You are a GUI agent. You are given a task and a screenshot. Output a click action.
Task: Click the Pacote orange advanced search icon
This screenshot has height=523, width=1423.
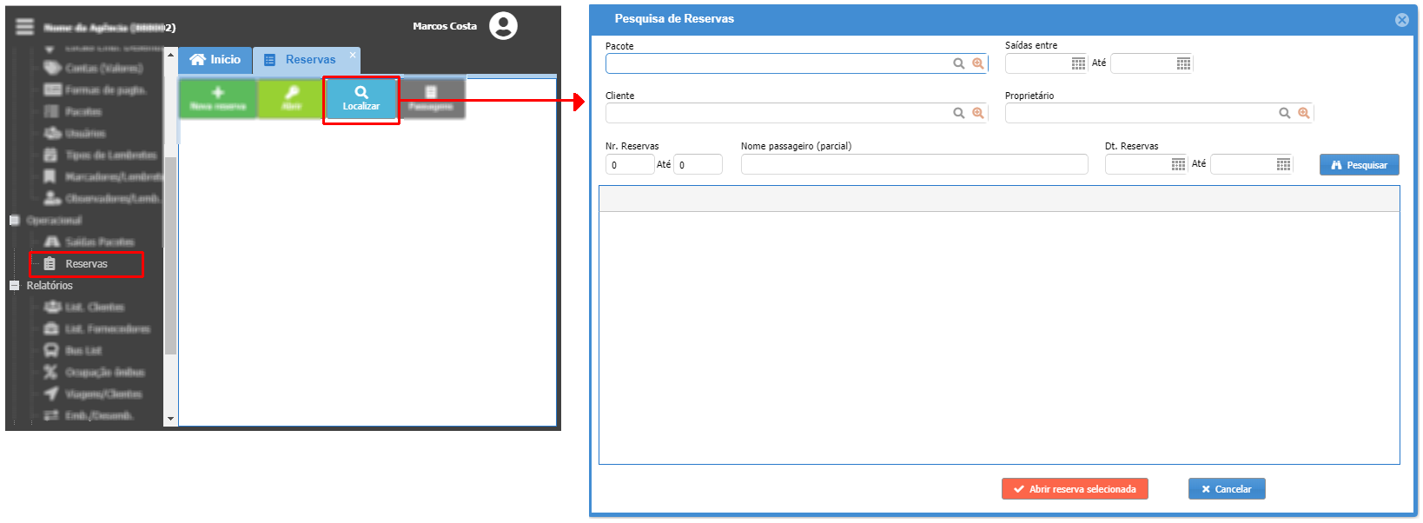[x=978, y=63]
